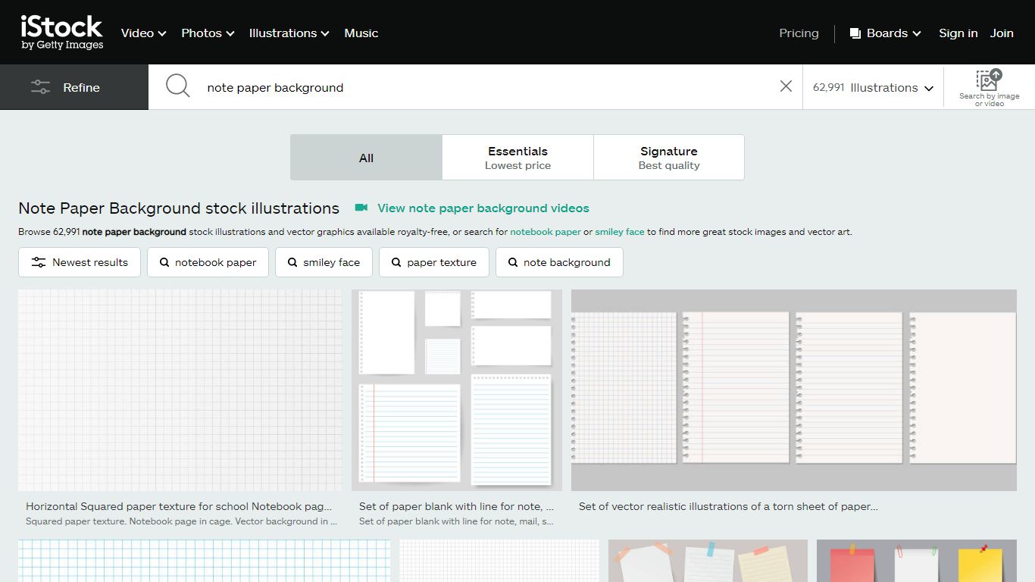Click the iStock by Getty Images logo
Screen dimensions: 1035x582
(x=61, y=33)
